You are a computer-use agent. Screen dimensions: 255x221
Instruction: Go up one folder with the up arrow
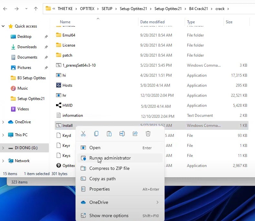(36, 9)
